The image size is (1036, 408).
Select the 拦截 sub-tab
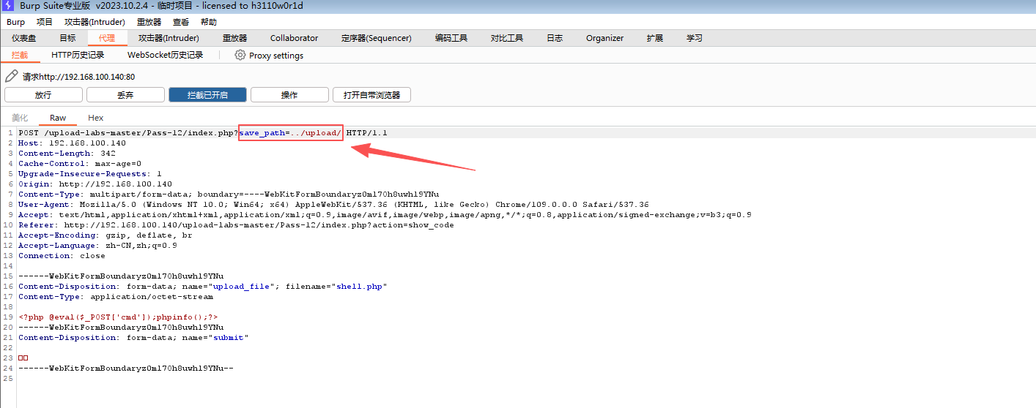(x=20, y=55)
